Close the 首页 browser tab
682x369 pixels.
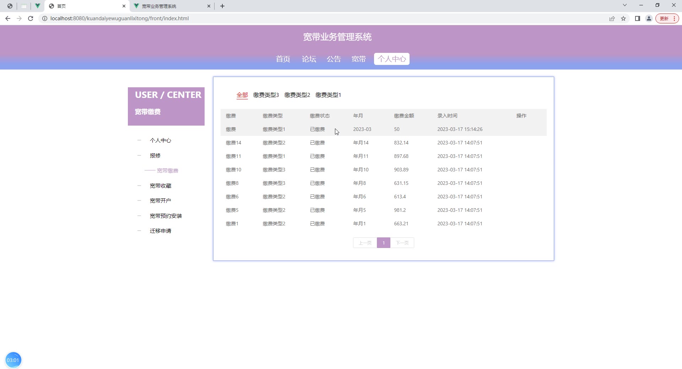tap(124, 6)
